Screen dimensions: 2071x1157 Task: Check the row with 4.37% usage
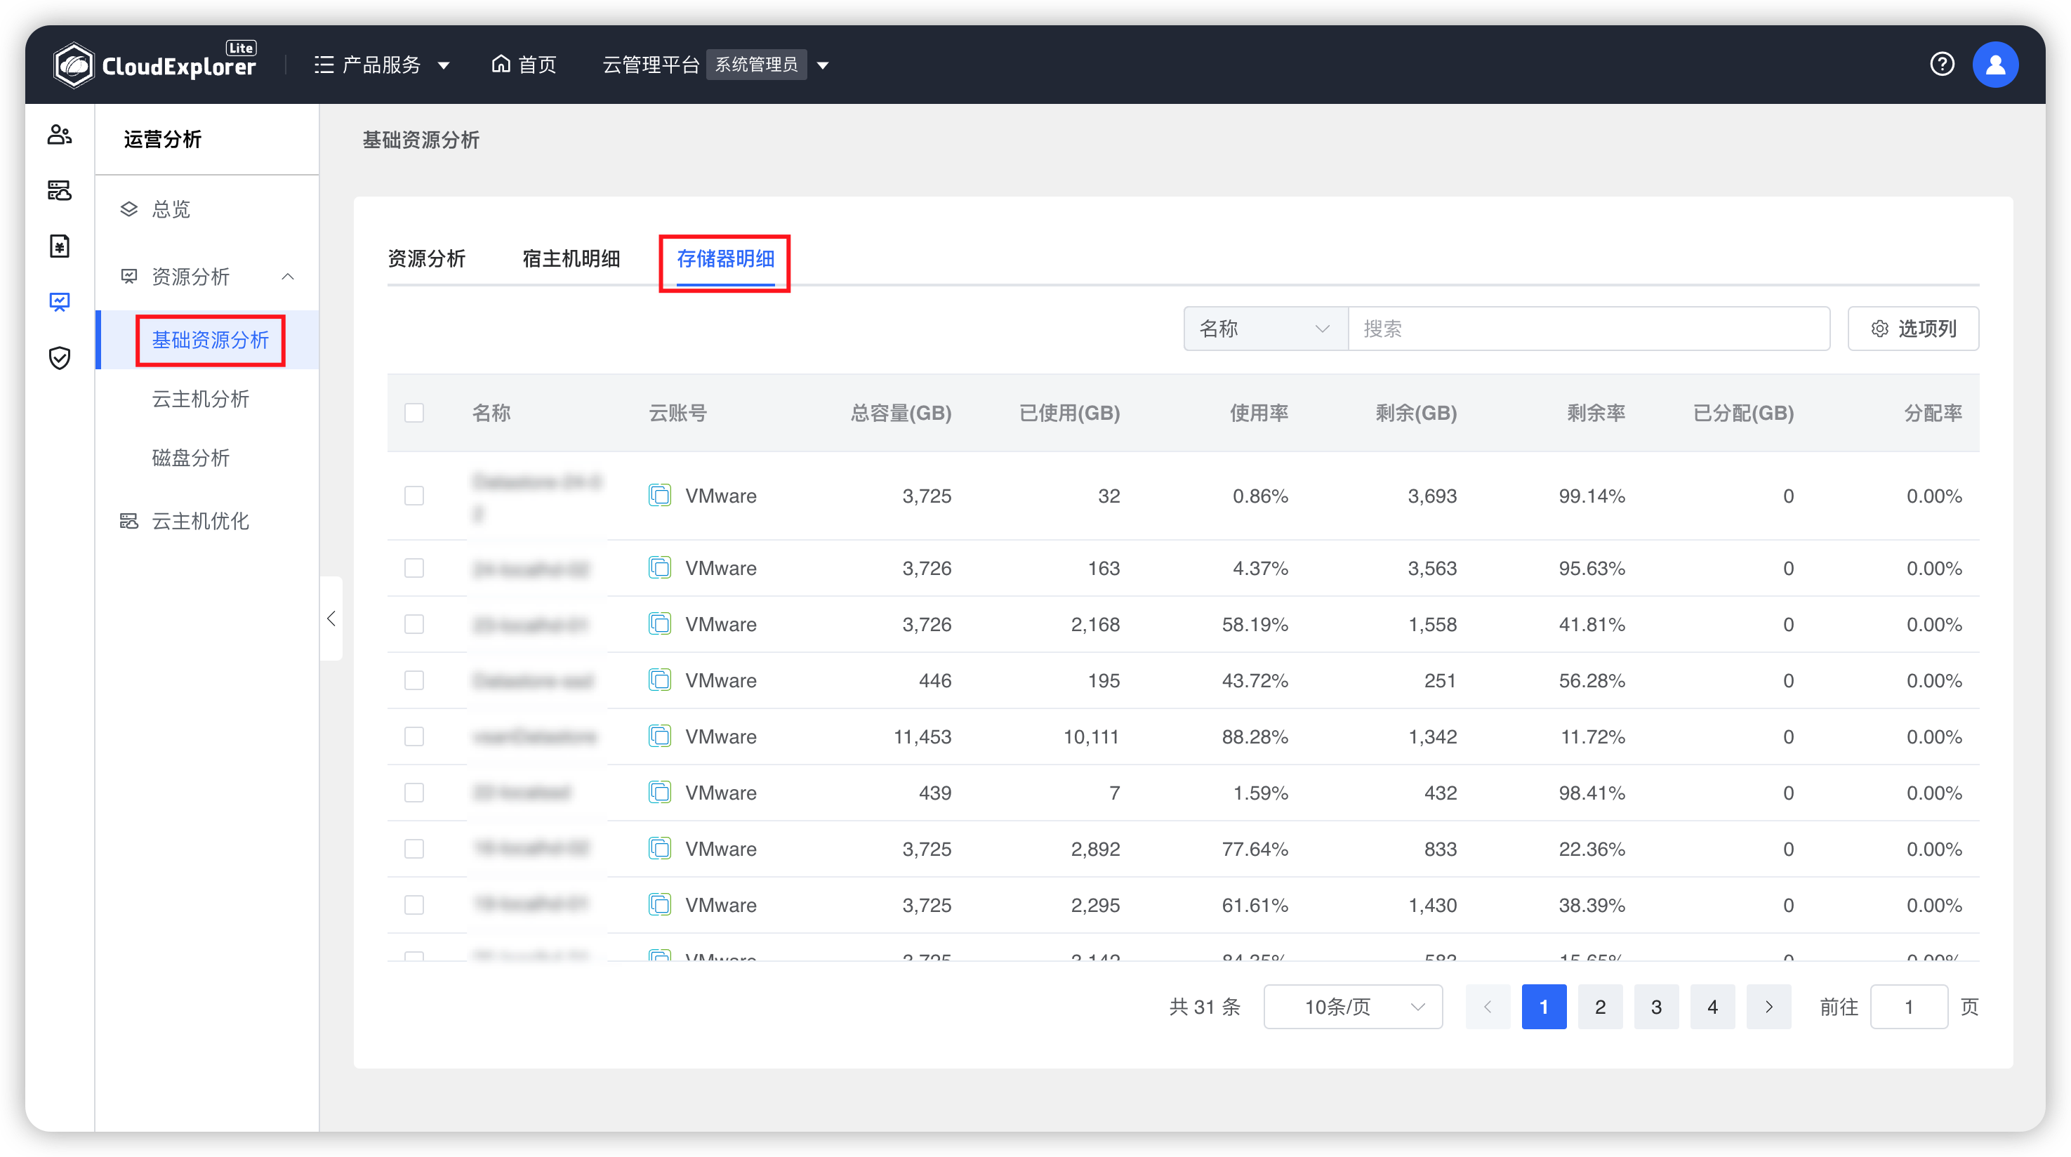414,568
